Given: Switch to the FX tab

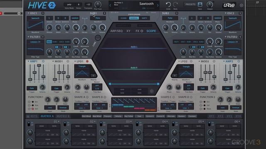Looking at the screenshot, I should click(137, 31).
